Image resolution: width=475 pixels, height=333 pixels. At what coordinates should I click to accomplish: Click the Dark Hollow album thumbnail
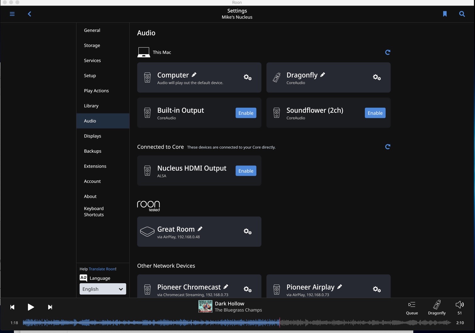[205, 306]
